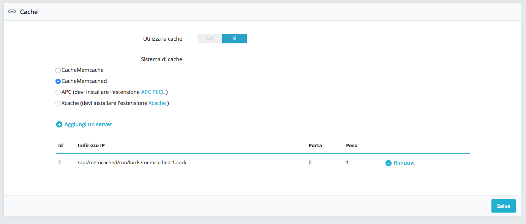Click the Porta column header
The image size is (526, 224).
tap(315, 145)
